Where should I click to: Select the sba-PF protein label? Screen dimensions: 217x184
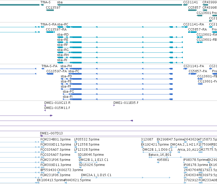[x=66, y=87]
